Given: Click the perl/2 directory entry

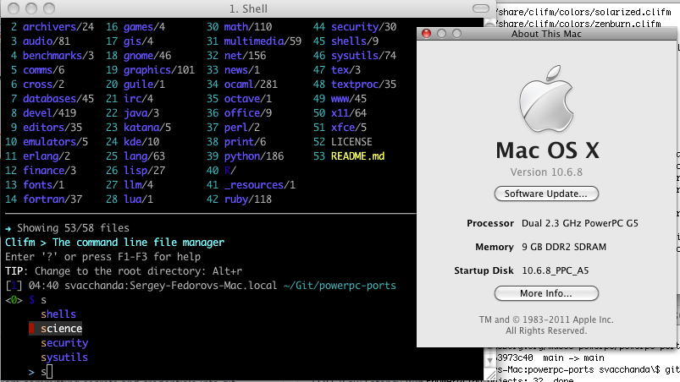Looking at the screenshot, I should click(242, 127).
